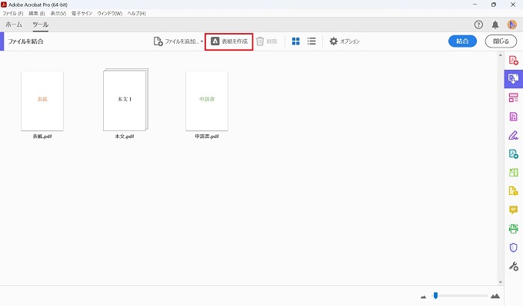Click the trash (削除) icon in the toolbar
Image resolution: width=523 pixels, height=306 pixels.
pos(260,41)
